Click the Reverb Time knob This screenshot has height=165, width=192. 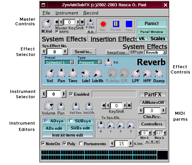(73, 73)
